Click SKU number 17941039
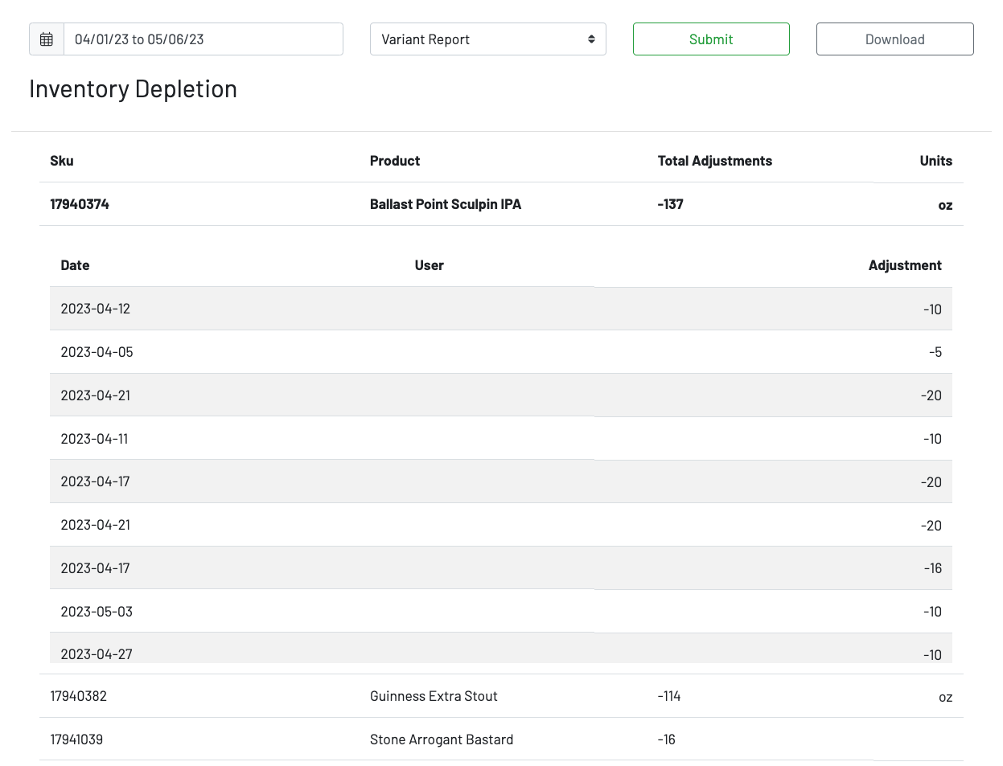Image resolution: width=1003 pixels, height=766 pixels. tap(76, 739)
